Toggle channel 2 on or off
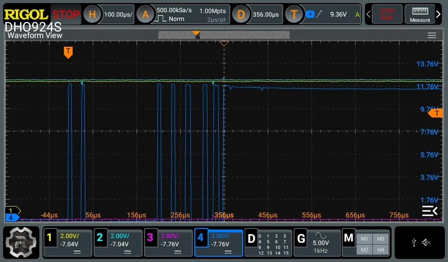This screenshot has height=262, width=448. [100, 237]
